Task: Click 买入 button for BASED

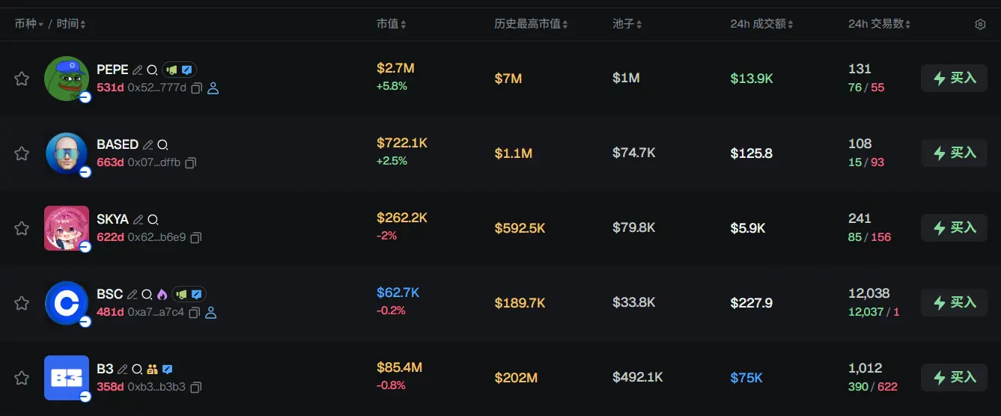Action: pos(954,153)
